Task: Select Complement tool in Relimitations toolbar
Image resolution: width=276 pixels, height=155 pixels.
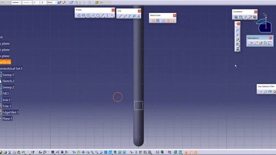Action: pos(270,43)
